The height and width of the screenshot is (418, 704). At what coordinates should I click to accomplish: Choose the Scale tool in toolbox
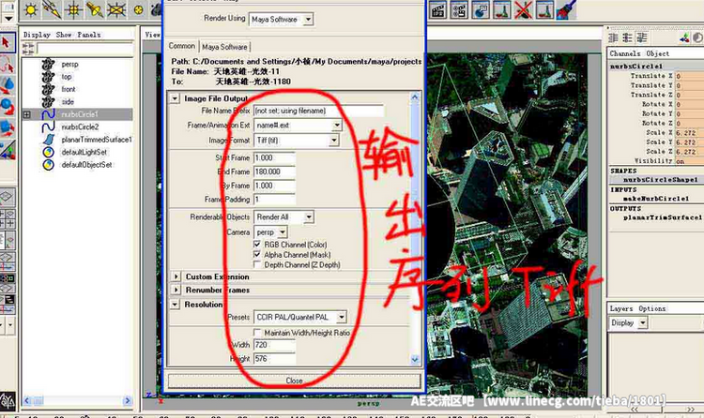(7, 127)
